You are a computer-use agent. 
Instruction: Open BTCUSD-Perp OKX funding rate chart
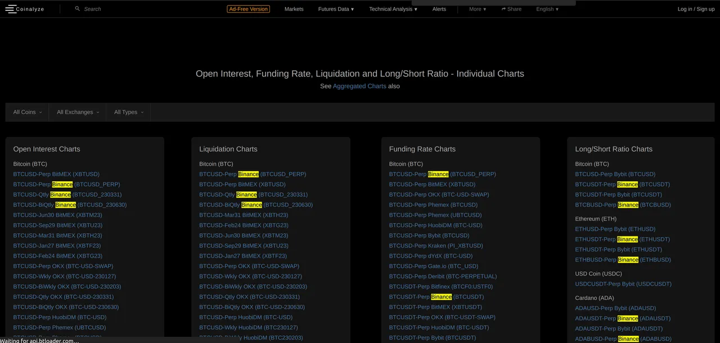[439, 194]
